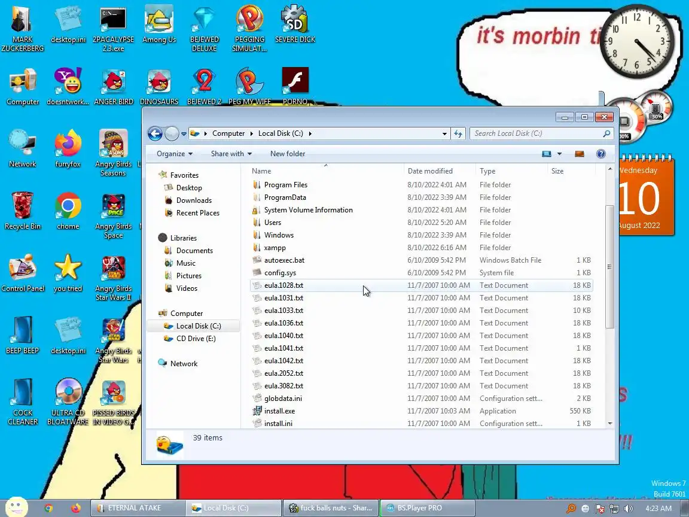This screenshot has width=689, height=517.
Task: Select the Computer desktop icon
Action: pos(22,87)
